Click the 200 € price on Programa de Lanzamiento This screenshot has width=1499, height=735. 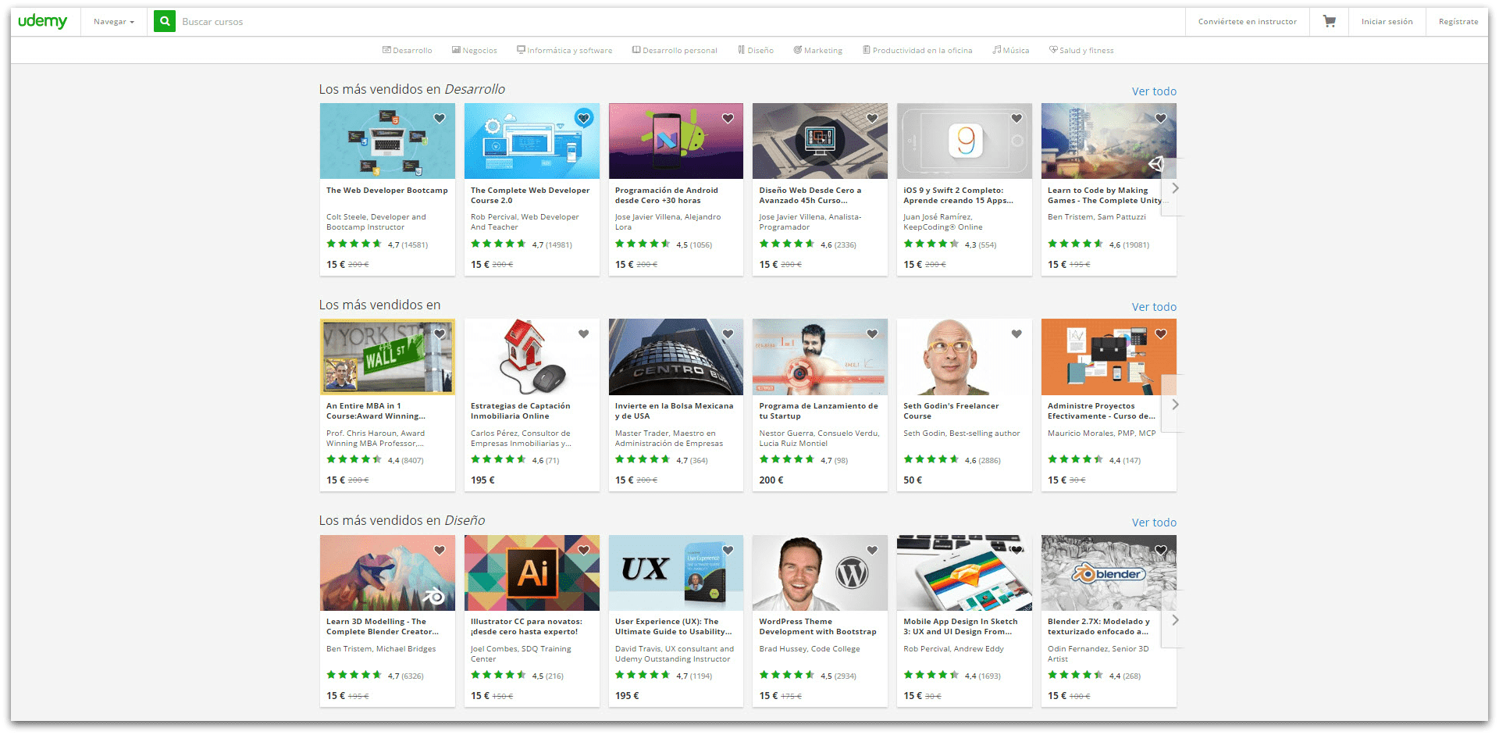[771, 480]
